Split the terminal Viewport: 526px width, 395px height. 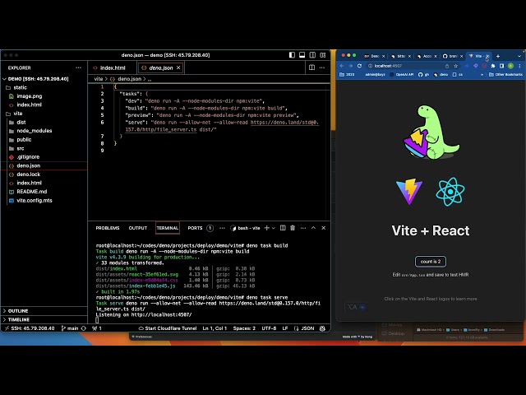(283, 228)
